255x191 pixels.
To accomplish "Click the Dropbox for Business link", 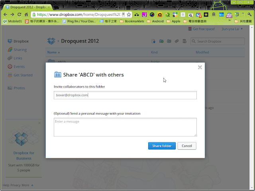I will pos(24,156).
